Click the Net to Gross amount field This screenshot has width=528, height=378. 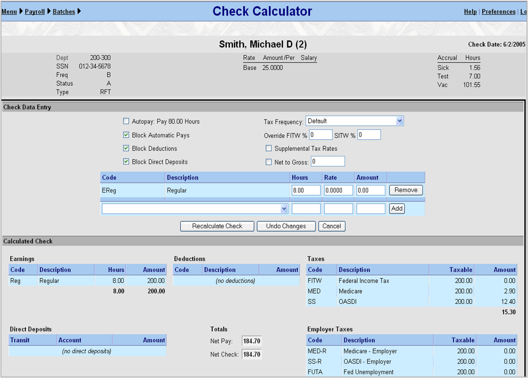point(328,162)
